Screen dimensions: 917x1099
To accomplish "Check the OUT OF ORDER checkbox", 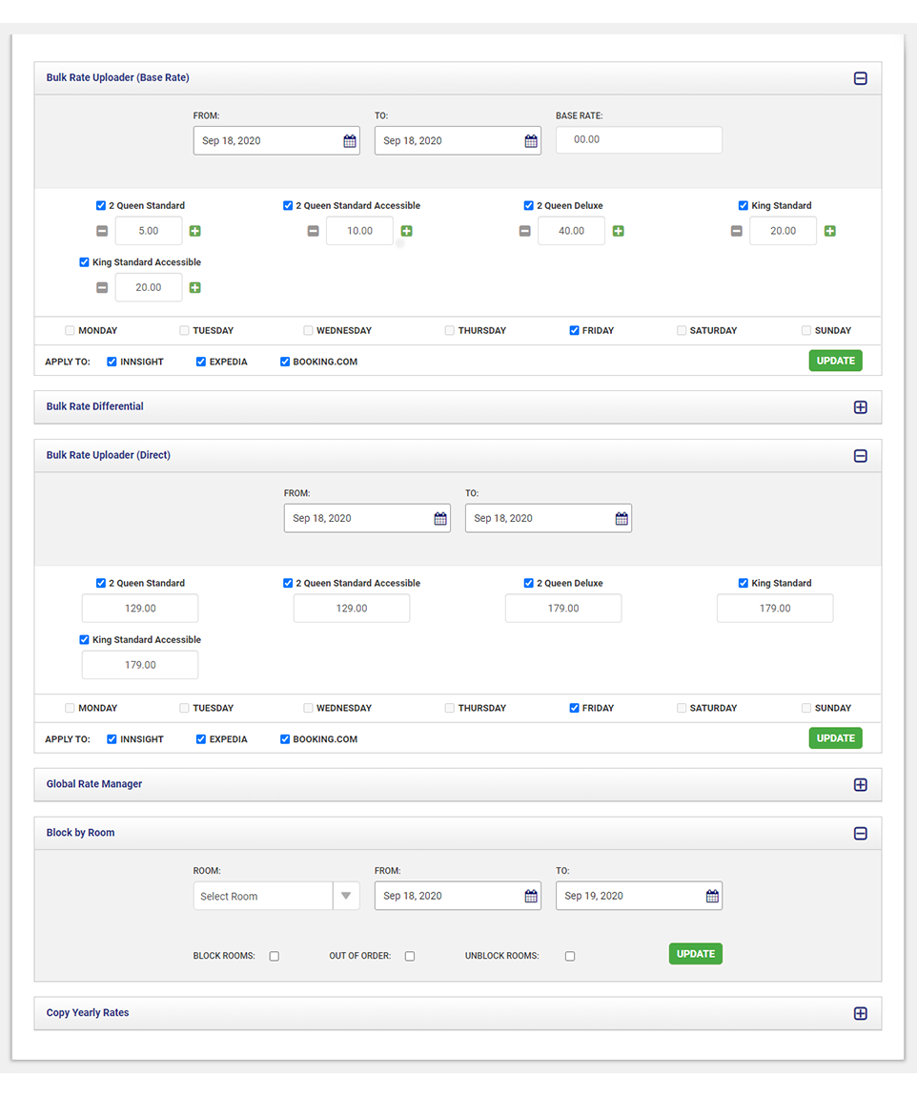I will coord(410,956).
